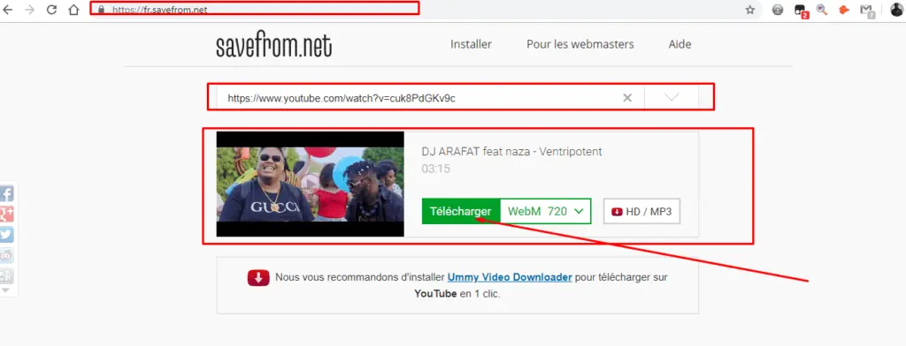The height and width of the screenshot is (346, 906).
Task: Share on Facebook via sidebar icon
Action: [x=6, y=193]
